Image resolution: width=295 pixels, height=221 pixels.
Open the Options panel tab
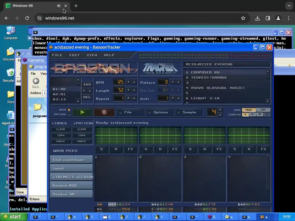(x=160, y=112)
